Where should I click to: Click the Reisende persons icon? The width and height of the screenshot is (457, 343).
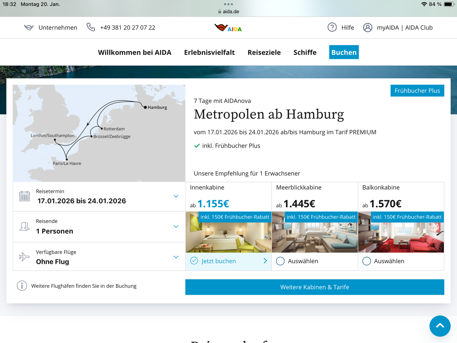25,226
